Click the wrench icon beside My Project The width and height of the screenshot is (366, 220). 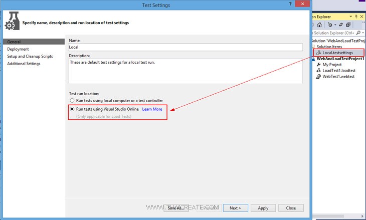point(318,65)
